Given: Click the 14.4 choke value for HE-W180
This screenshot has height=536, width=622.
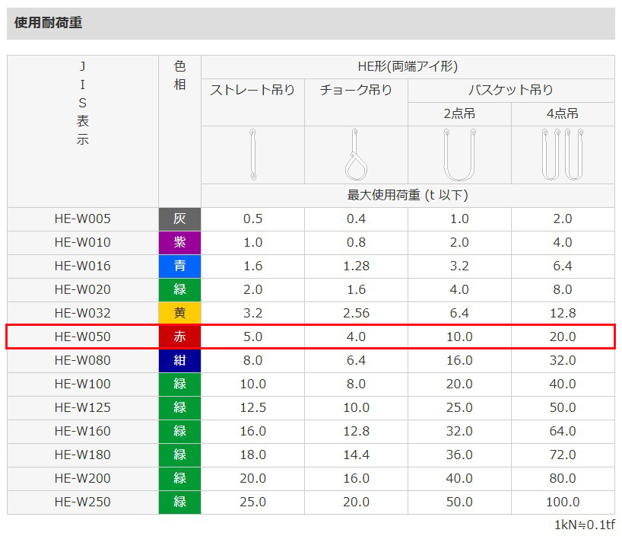Looking at the screenshot, I should [x=356, y=455].
